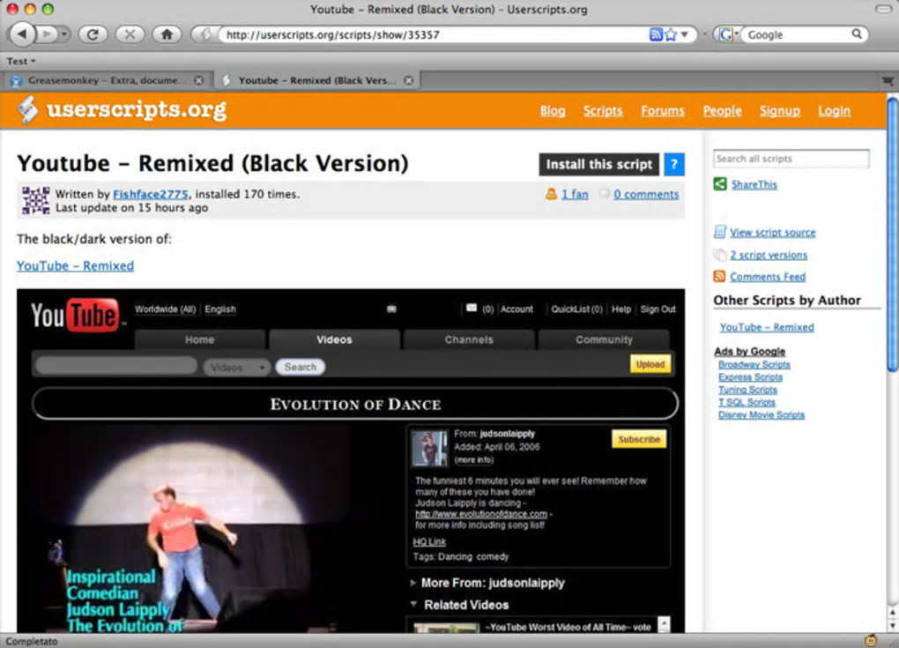
Task: Click the Signup link
Action: (x=780, y=111)
